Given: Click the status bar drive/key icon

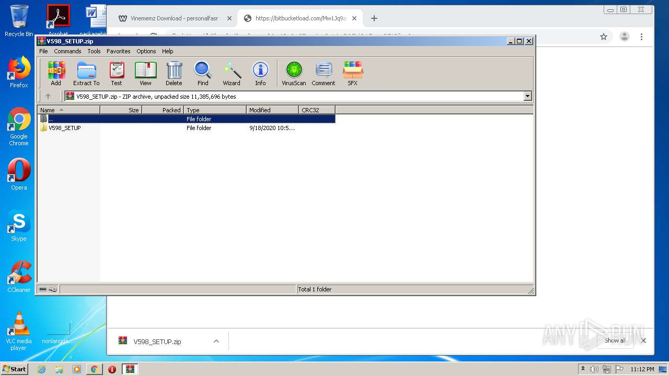Looking at the screenshot, I should point(48,289).
